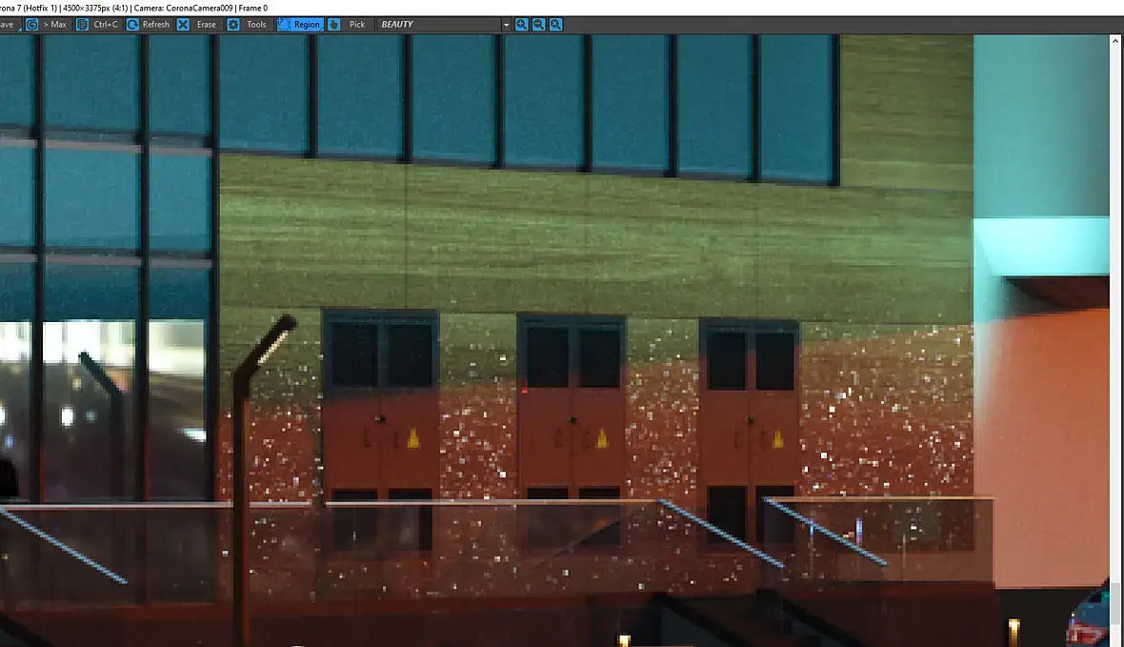Viewport: 1124px width, 647px height.
Task: Click the zoom to fit magnifier icon
Action: [555, 25]
